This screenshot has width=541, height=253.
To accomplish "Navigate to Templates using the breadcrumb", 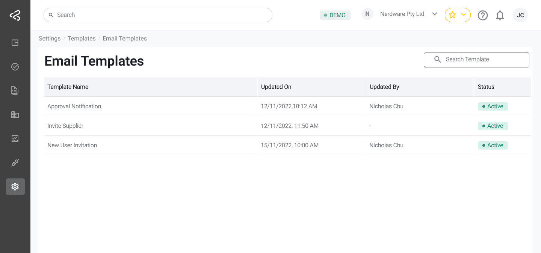I will click(82, 38).
